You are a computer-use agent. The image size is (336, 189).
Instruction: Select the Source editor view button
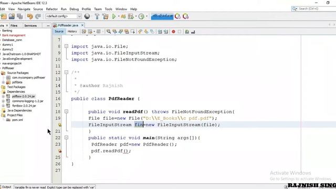(x=59, y=31)
